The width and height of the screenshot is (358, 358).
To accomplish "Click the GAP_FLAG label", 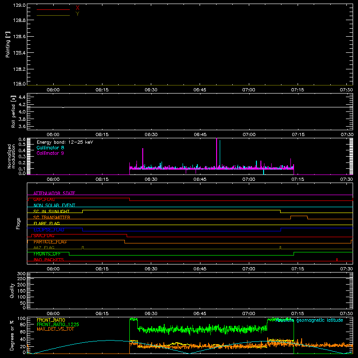I will 44,199.
